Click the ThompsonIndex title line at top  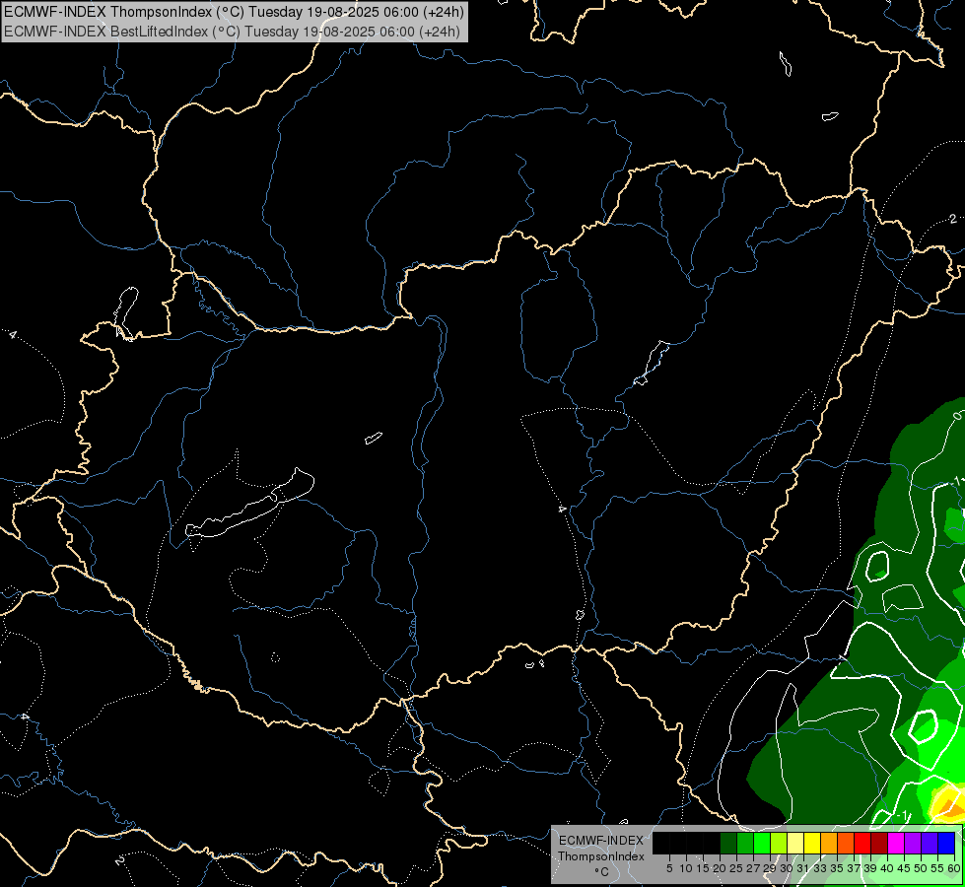tap(234, 12)
